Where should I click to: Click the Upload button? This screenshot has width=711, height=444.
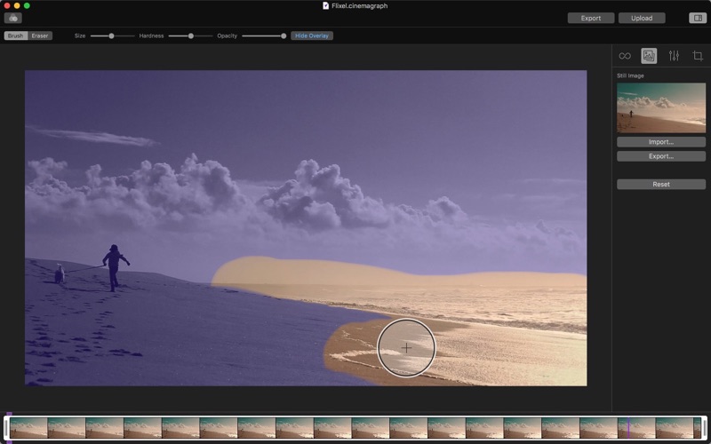(642, 18)
